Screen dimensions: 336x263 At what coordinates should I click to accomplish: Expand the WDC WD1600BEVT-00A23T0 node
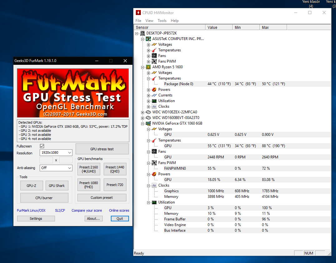pyautogui.click(x=142, y=118)
